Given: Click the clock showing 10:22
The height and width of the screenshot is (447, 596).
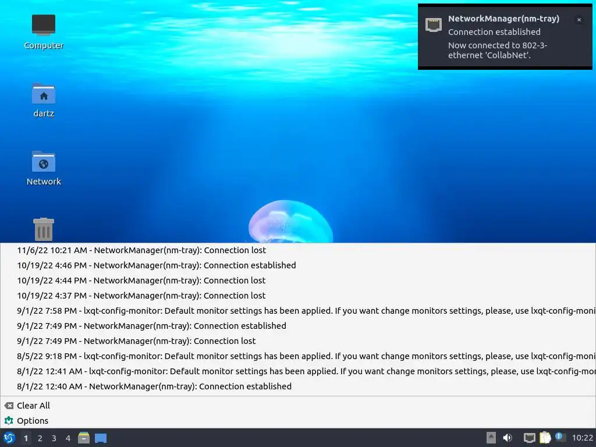Looking at the screenshot, I should pyautogui.click(x=582, y=438).
